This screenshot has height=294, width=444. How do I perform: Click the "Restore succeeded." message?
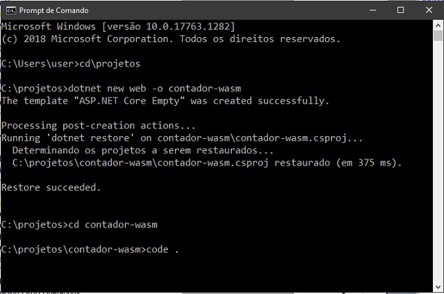click(52, 187)
